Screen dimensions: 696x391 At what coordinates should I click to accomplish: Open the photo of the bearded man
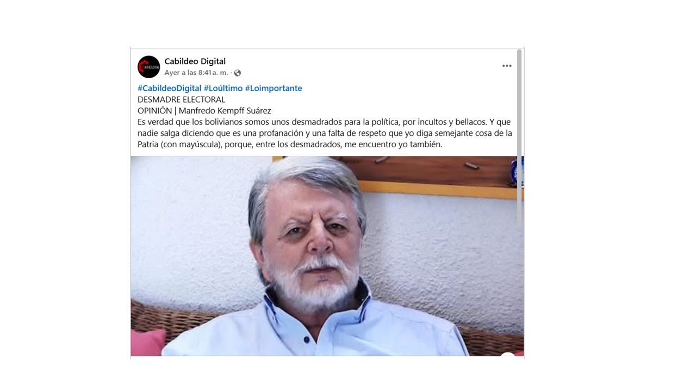click(x=326, y=256)
